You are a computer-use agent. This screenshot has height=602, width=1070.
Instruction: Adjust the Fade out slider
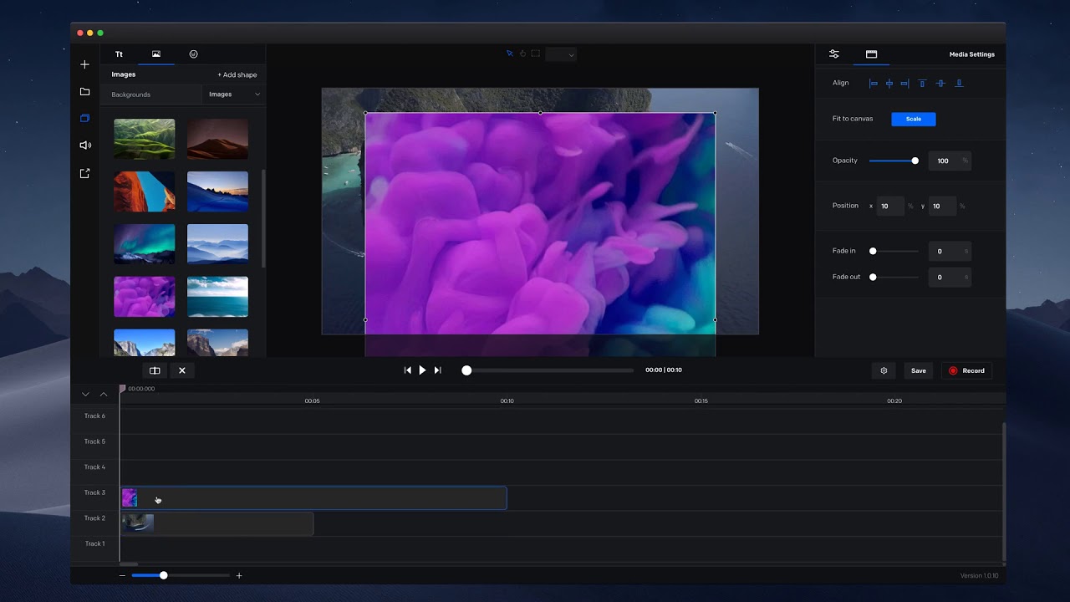894,277
